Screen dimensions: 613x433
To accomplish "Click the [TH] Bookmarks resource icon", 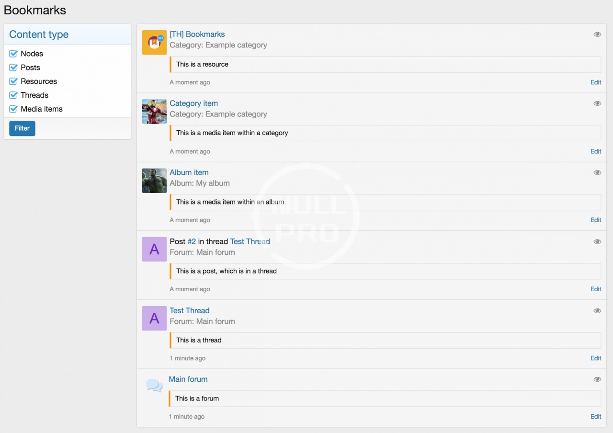I will coord(154,43).
